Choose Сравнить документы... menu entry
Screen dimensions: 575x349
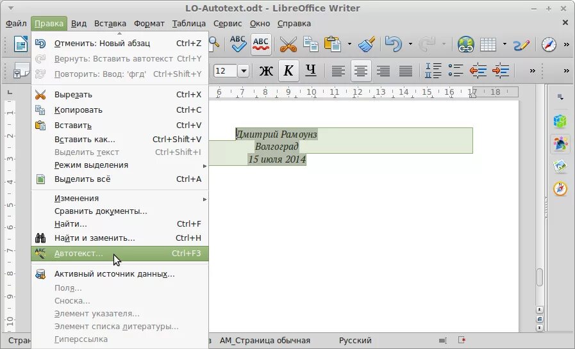(x=120, y=211)
